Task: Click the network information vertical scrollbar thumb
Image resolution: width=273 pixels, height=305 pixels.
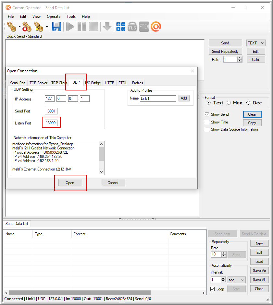Action: pyautogui.click(x=102, y=154)
